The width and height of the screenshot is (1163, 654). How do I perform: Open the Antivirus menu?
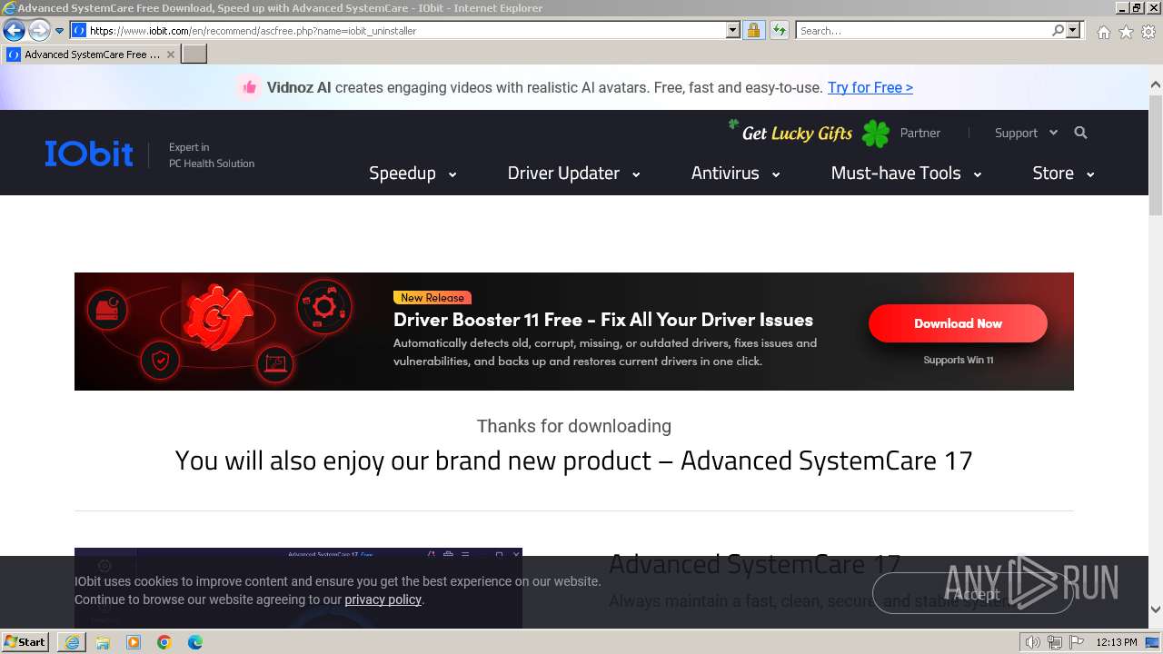(735, 173)
